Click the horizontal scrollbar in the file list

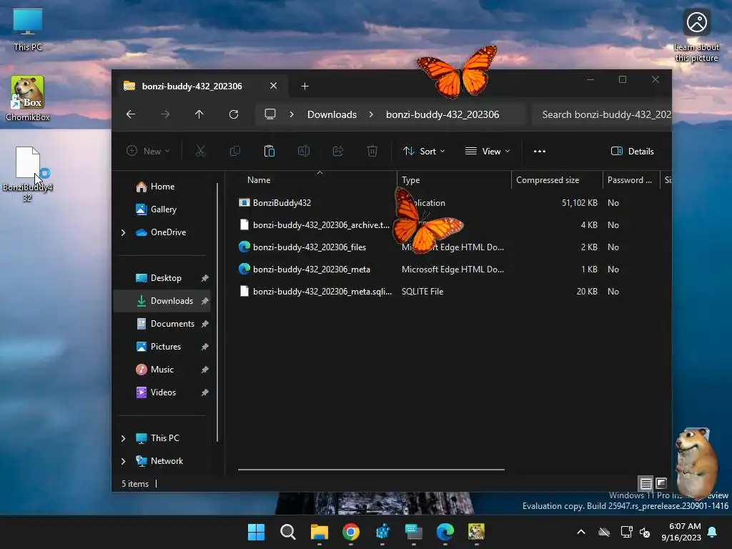371,470
